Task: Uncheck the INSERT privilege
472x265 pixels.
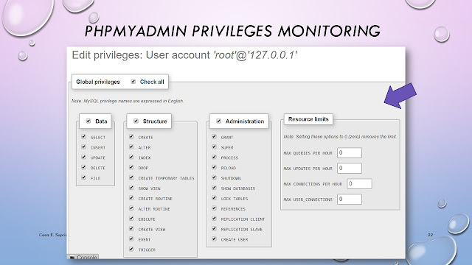Action: click(83, 147)
